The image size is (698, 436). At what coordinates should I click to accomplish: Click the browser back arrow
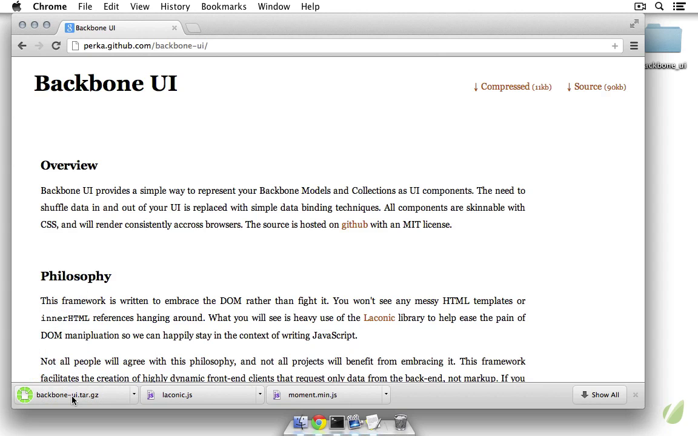[x=22, y=45]
